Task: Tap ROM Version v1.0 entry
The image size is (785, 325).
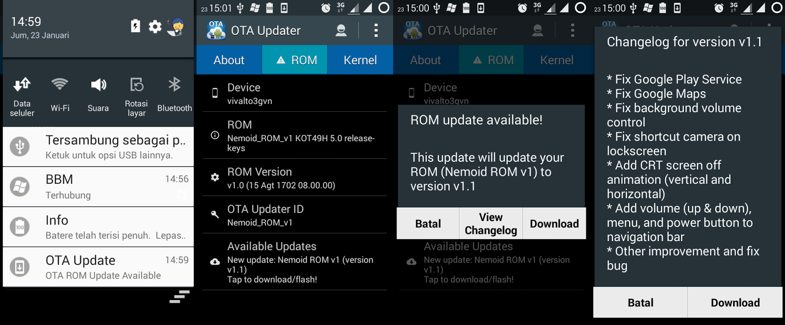Action: click(295, 177)
